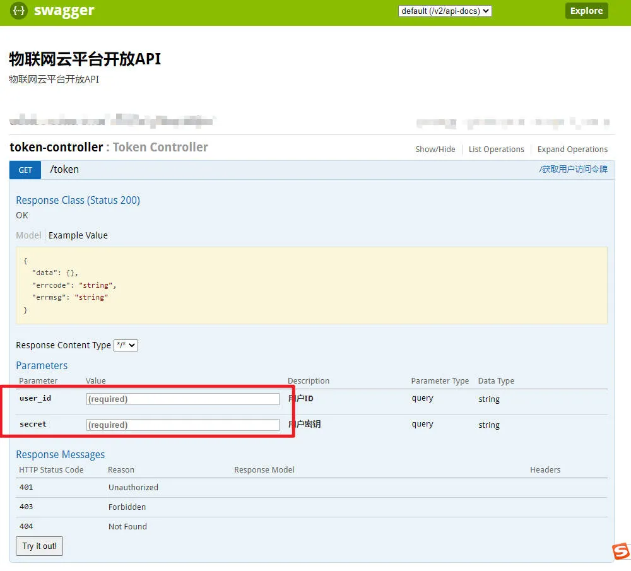The height and width of the screenshot is (571, 631).
Task: Click the Response Messages heading
Action: coord(61,455)
